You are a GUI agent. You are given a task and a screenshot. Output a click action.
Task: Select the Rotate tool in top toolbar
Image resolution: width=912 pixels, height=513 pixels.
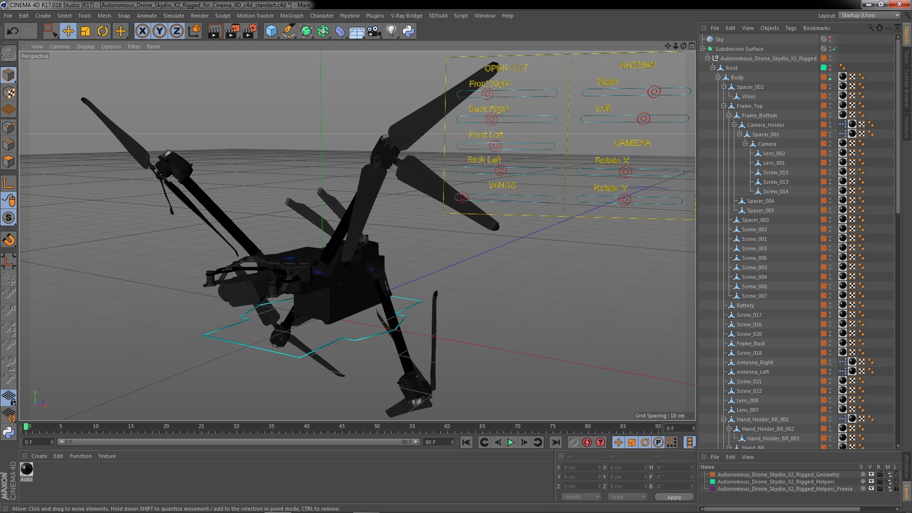coord(103,31)
